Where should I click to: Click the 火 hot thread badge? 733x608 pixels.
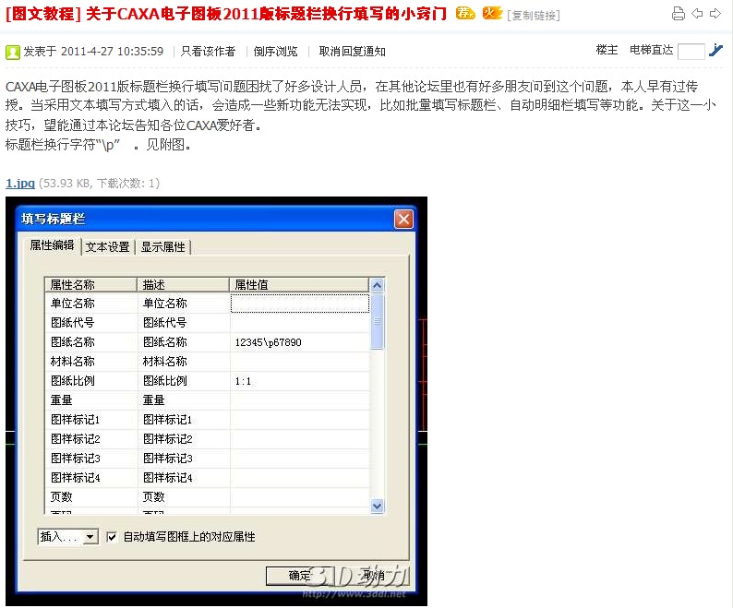[493, 14]
